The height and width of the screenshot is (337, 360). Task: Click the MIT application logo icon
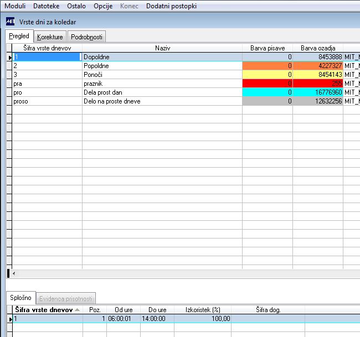click(x=10, y=22)
